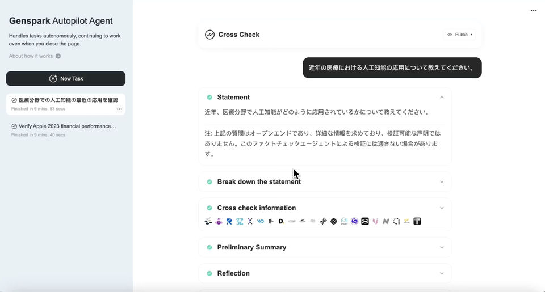
Task: Open the gray N source icon
Action: (386, 221)
